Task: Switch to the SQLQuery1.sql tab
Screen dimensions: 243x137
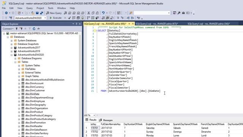Action: point(208,24)
